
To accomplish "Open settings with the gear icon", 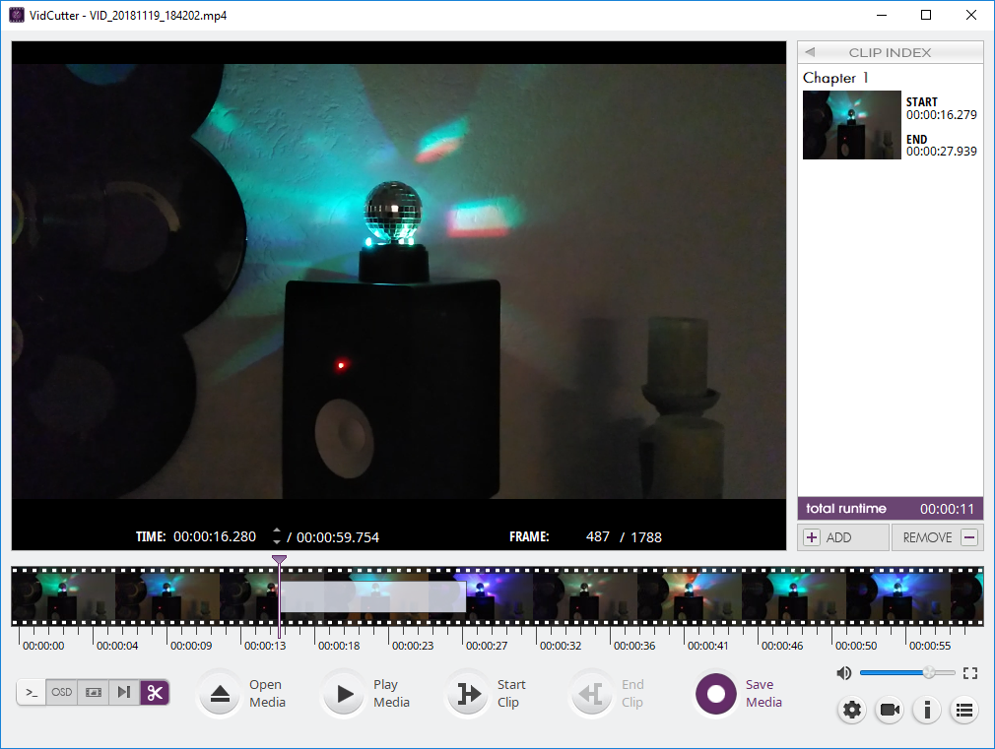I will pyautogui.click(x=852, y=710).
